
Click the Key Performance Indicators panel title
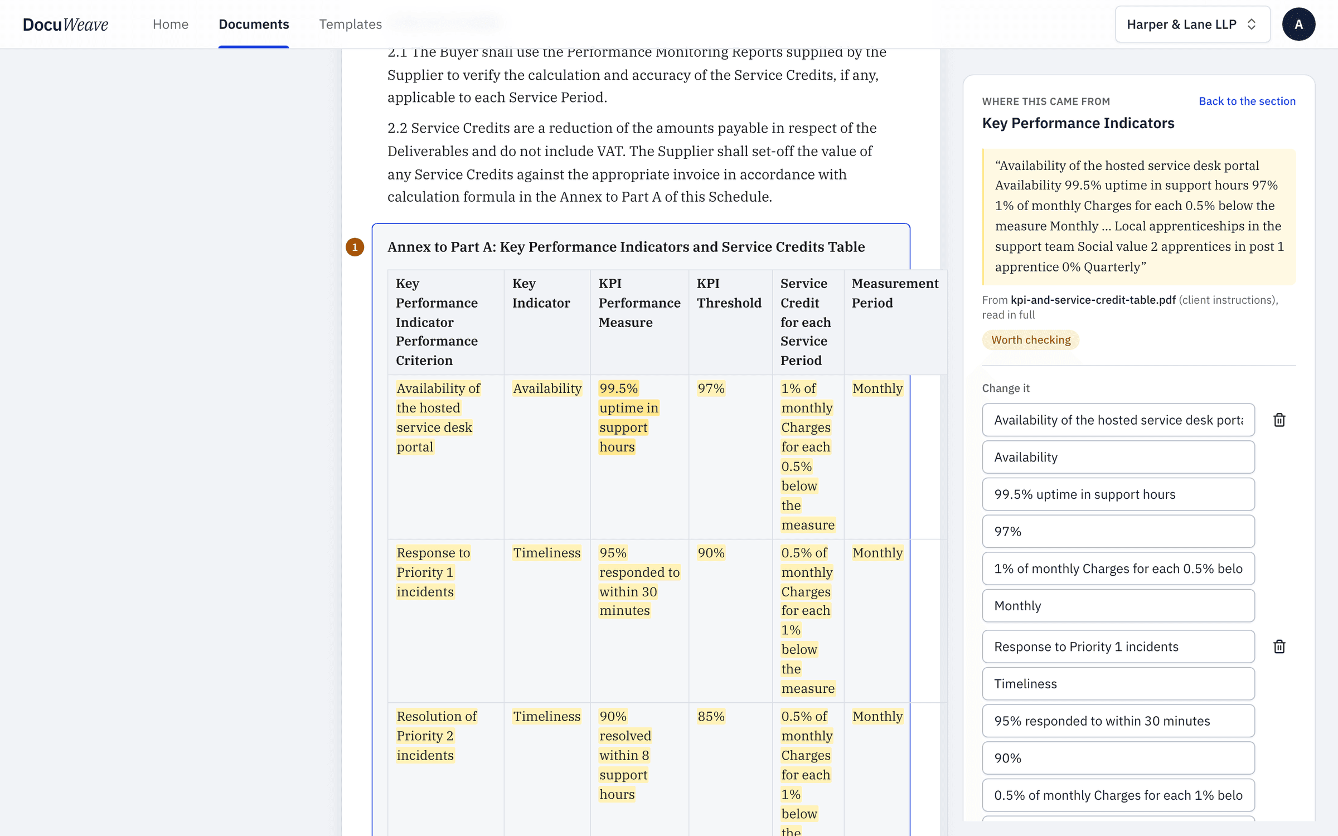point(1078,123)
